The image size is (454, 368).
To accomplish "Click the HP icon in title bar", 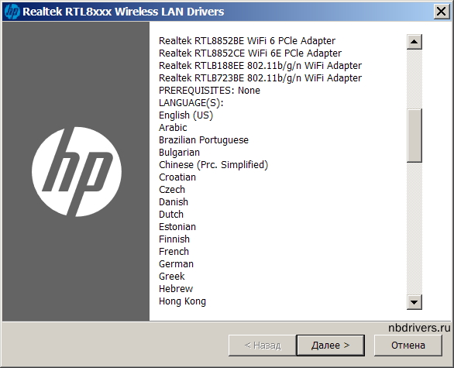I will (x=12, y=12).
